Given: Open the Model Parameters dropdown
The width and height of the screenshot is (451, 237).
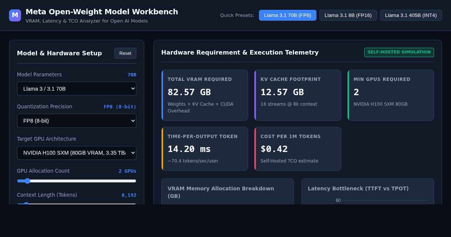Looking at the screenshot, I should pyautogui.click(x=77, y=89).
